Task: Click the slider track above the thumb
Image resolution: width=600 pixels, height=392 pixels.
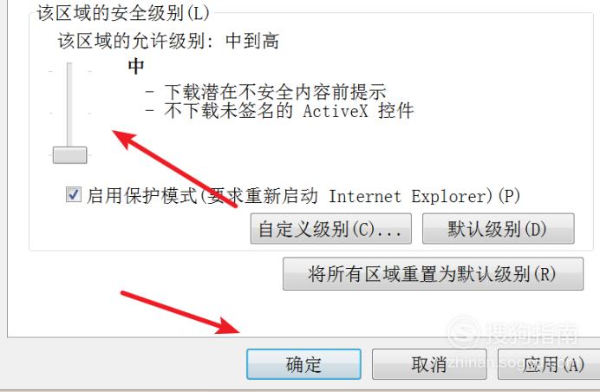Action: (x=69, y=105)
